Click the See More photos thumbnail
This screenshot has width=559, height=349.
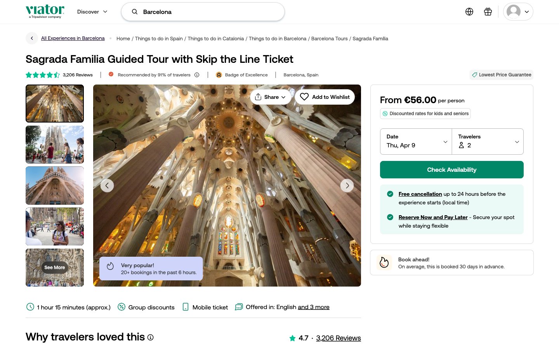55,268
